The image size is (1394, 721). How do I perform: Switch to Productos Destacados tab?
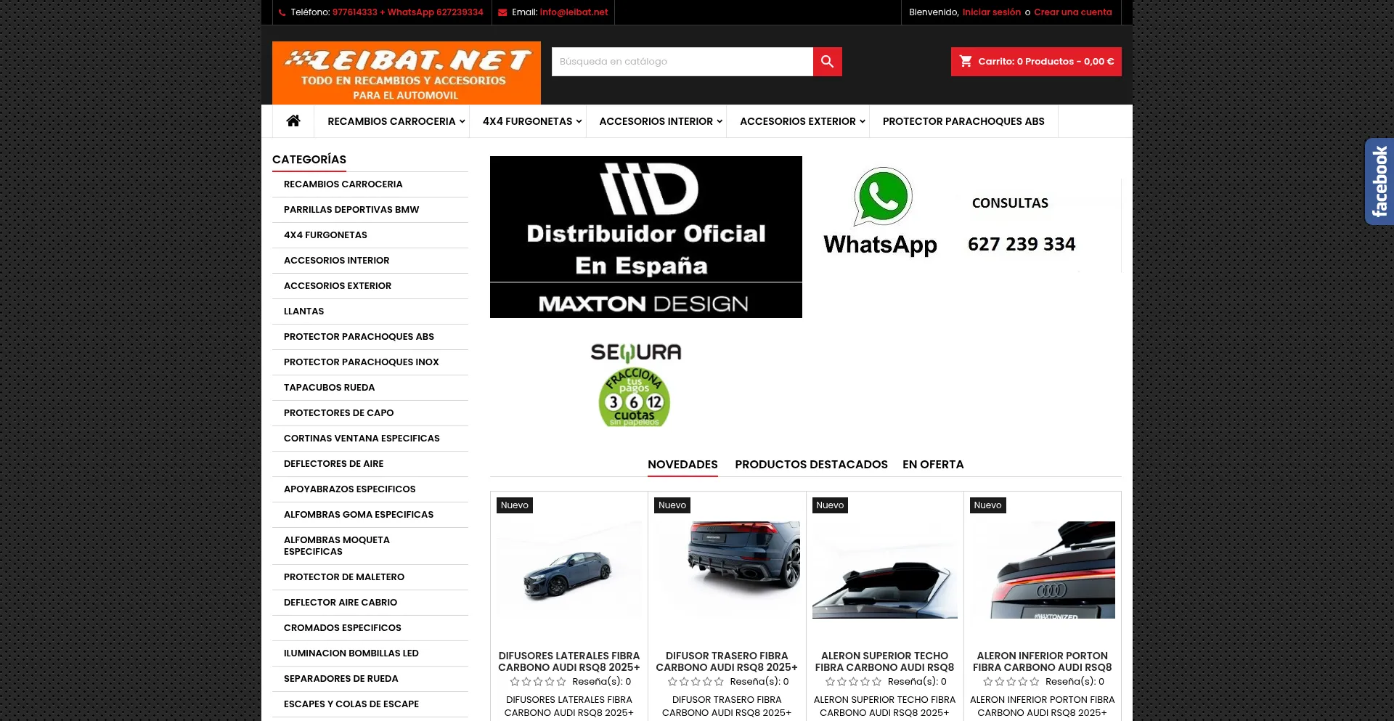811,465
